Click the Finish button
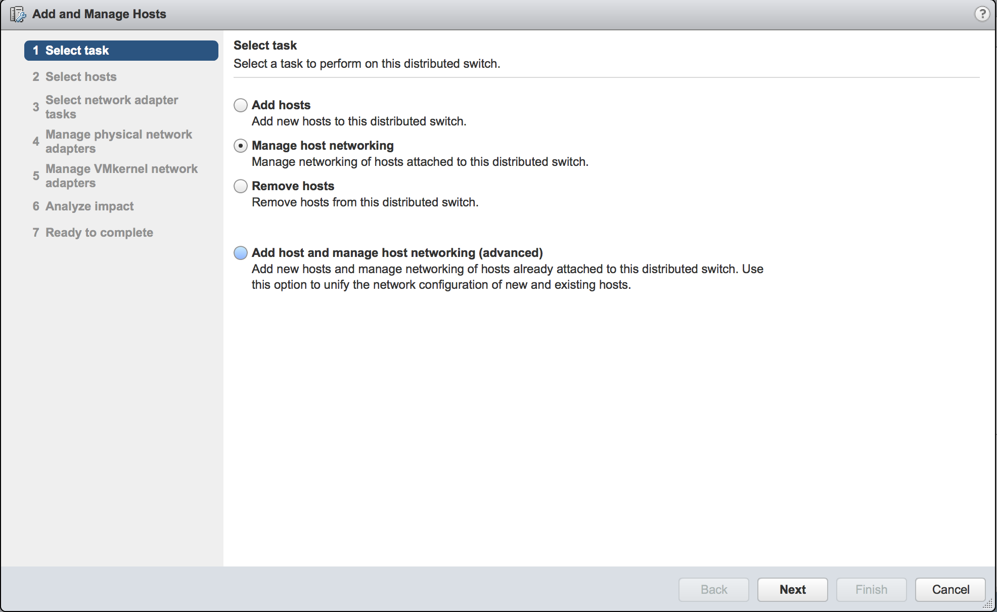 click(x=871, y=590)
